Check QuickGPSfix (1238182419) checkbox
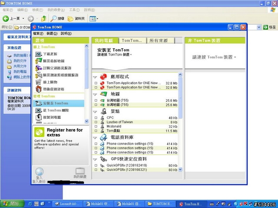Viewport: 278px width, 208px height. tap(96, 166)
